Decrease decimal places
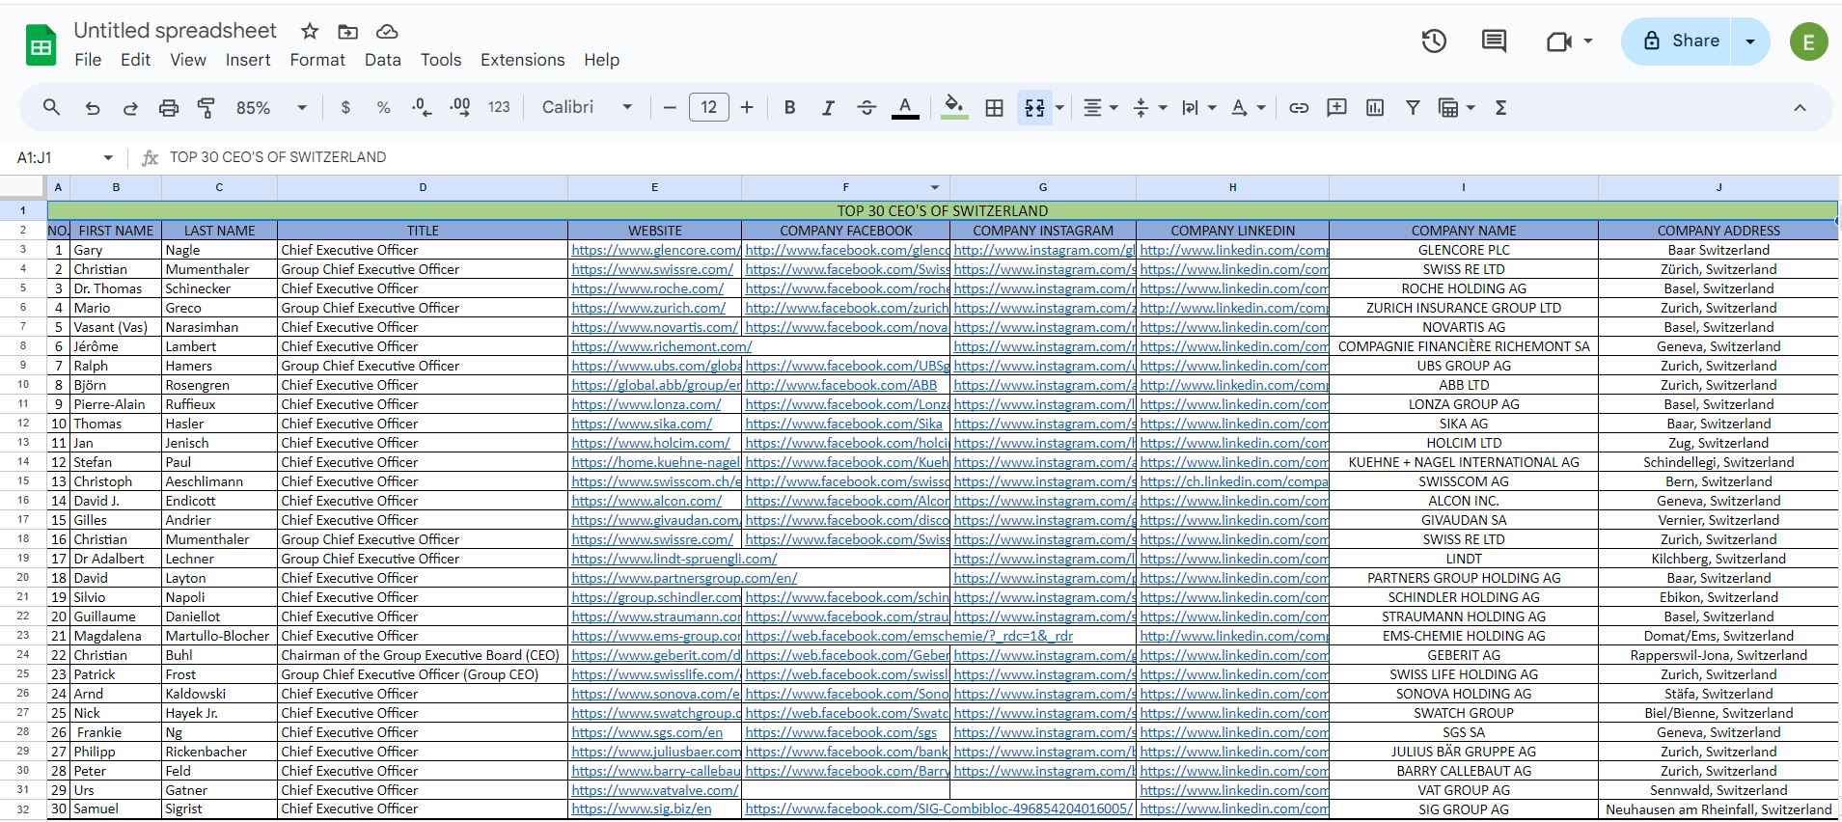 [422, 107]
